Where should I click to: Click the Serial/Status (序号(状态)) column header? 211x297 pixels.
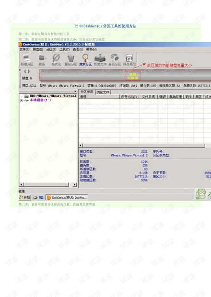tap(129, 97)
